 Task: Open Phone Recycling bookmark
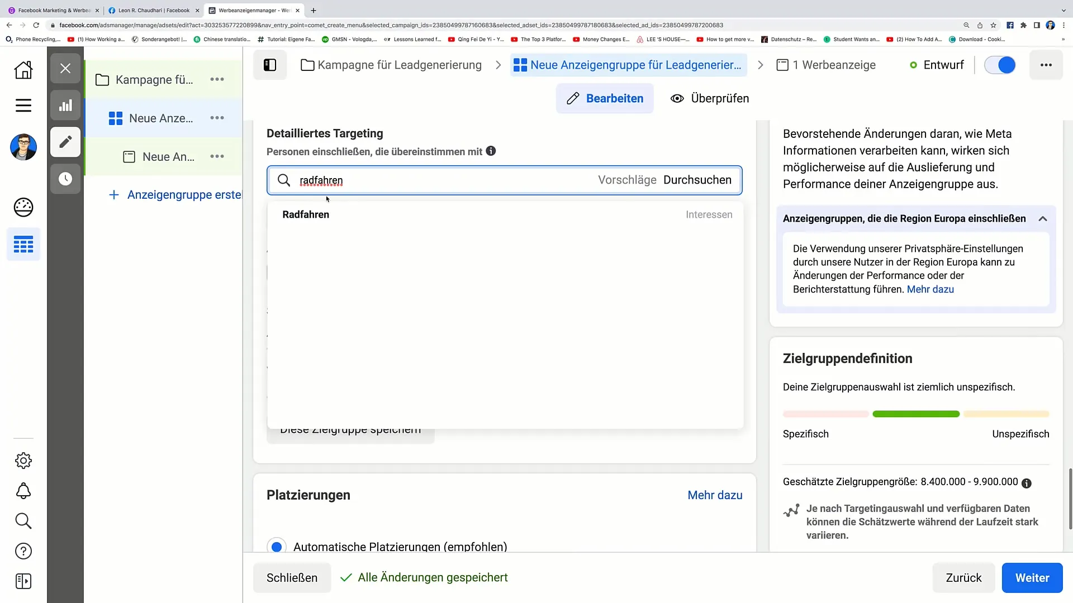[33, 39]
